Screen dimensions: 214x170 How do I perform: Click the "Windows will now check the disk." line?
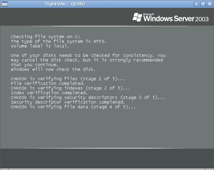coord(53,69)
